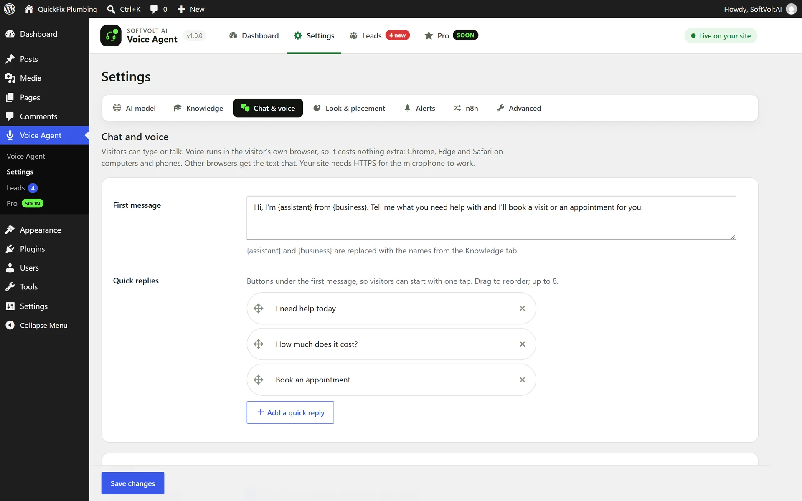Open Voice Agent submenu item
The image size is (802, 501).
(x=26, y=156)
